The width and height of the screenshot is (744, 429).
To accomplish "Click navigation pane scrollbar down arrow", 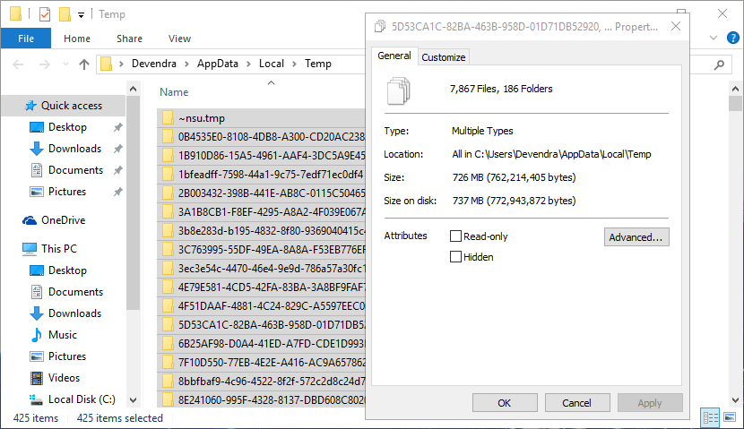I will click(134, 400).
